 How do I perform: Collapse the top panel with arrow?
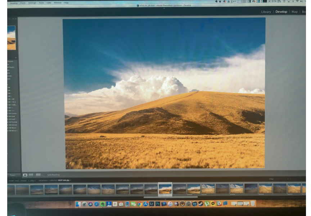tap(164, 8)
